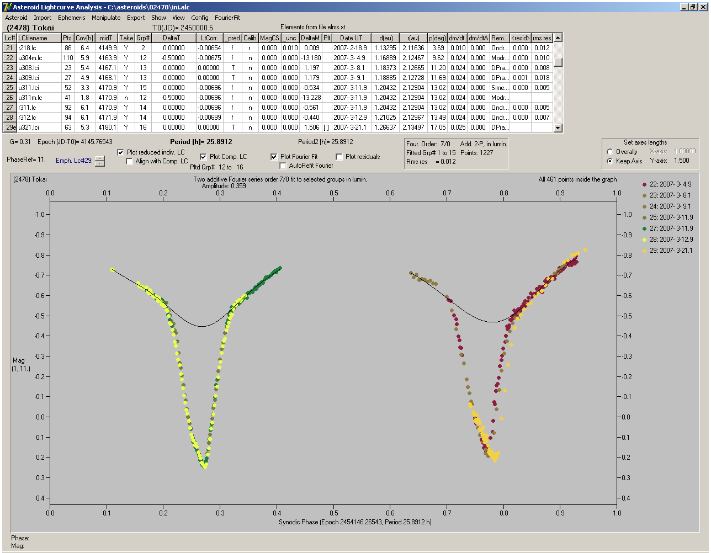Click the application icon in title bar
This screenshot has height=553, width=711.
tap(7, 7)
